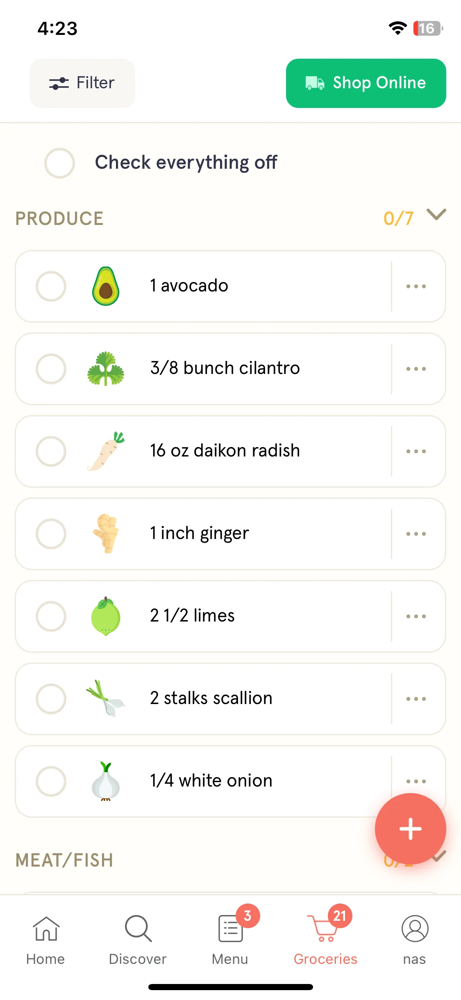
Task: Tap the white onion icon
Action: [106, 781]
